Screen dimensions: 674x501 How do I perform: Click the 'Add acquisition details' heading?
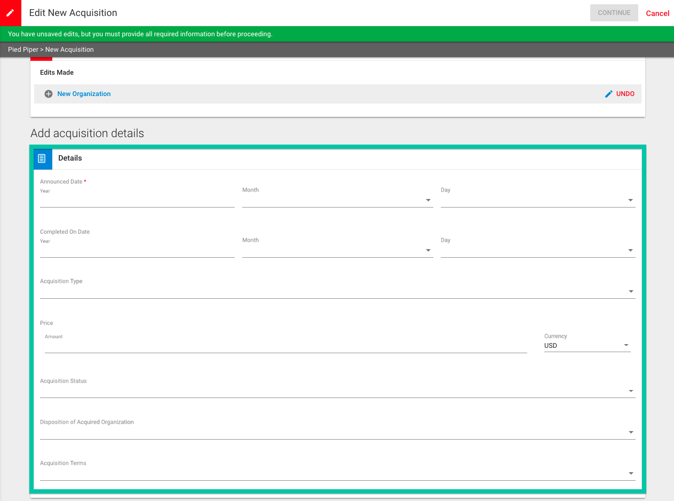[87, 133]
